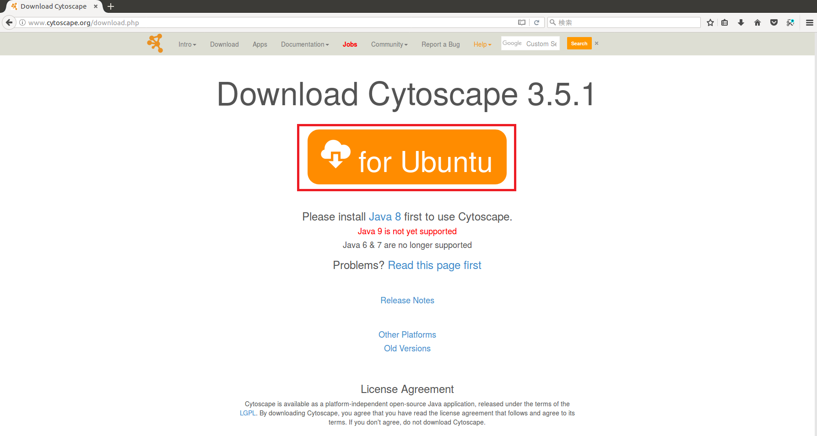Open the Firefox hamburger menu
This screenshot has height=436, width=817.
tap(810, 22)
